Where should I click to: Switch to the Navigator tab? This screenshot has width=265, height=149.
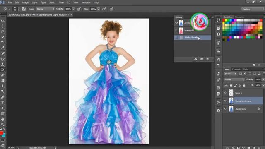pos(239,17)
